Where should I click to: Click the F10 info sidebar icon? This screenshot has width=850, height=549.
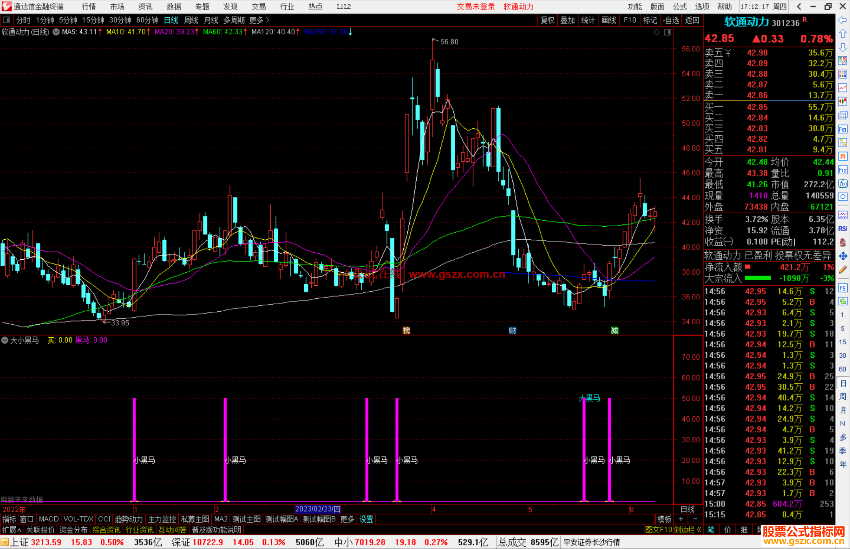(843, 129)
